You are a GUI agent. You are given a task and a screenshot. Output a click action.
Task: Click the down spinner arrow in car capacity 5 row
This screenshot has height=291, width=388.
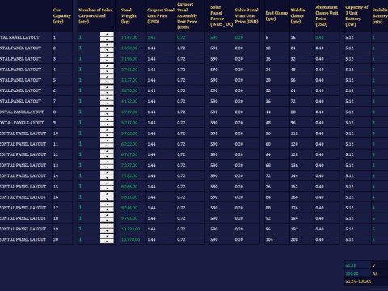click(x=107, y=82)
